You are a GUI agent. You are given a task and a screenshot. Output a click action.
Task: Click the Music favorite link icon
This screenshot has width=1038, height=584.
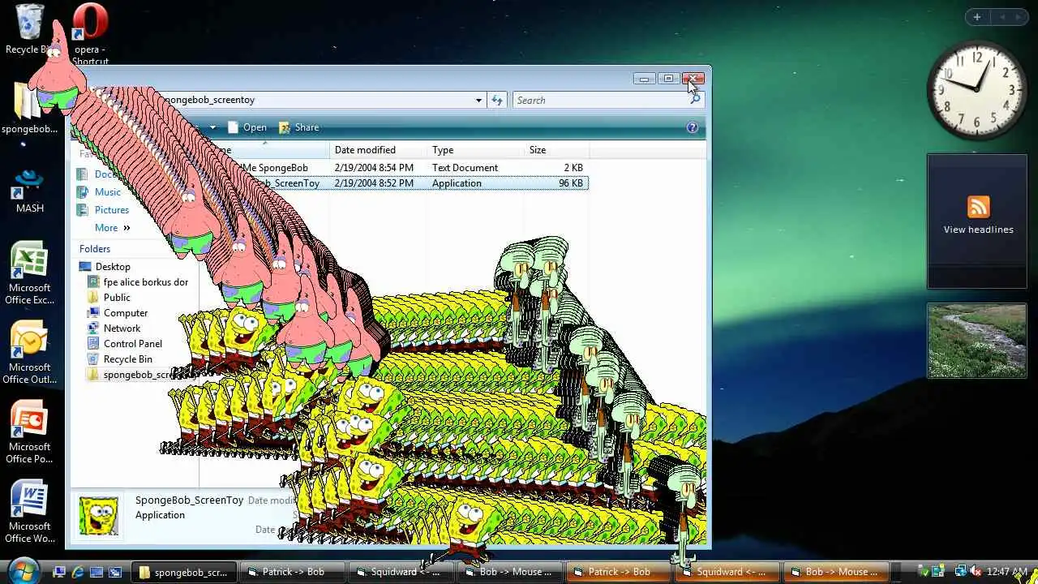click(x=82, y=192)
